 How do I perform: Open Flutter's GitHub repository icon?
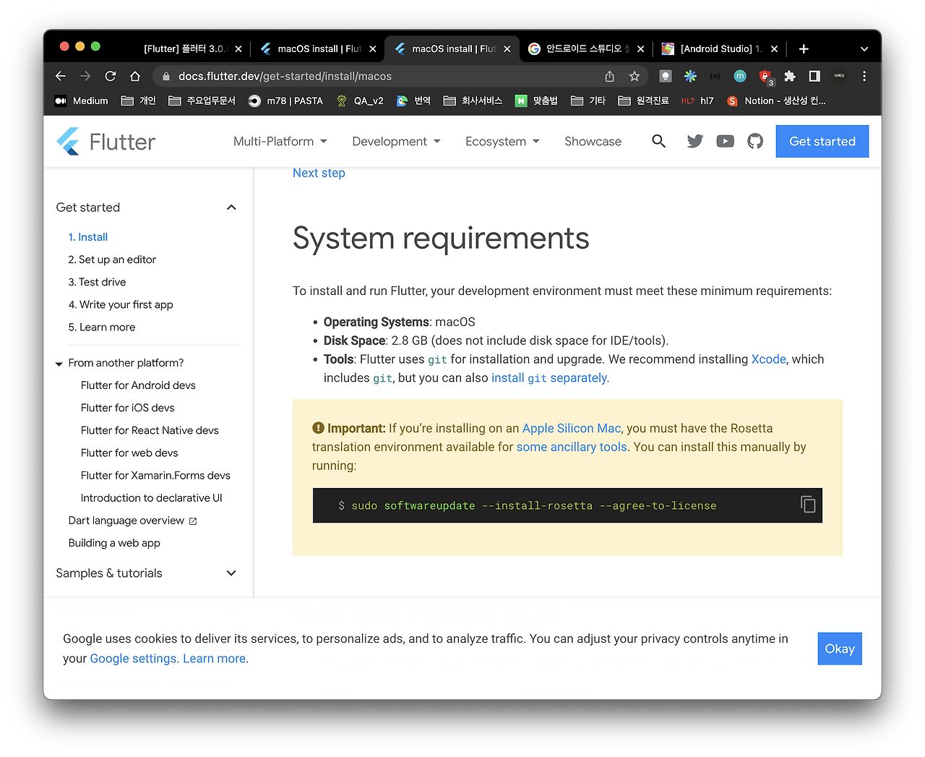(x=755, y=141)
